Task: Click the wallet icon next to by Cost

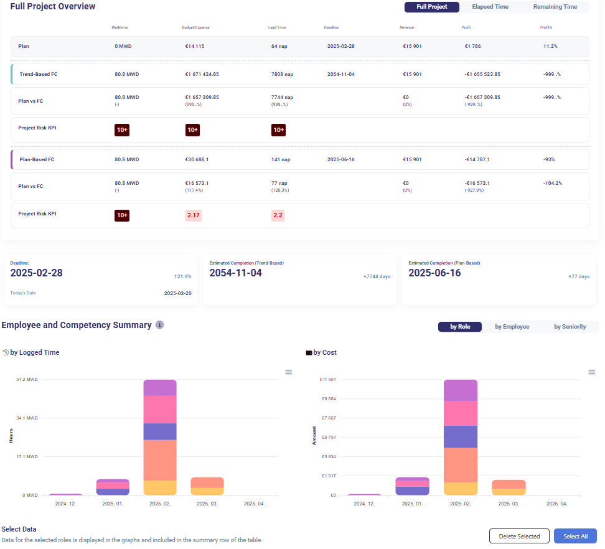Action: point(309,352)
